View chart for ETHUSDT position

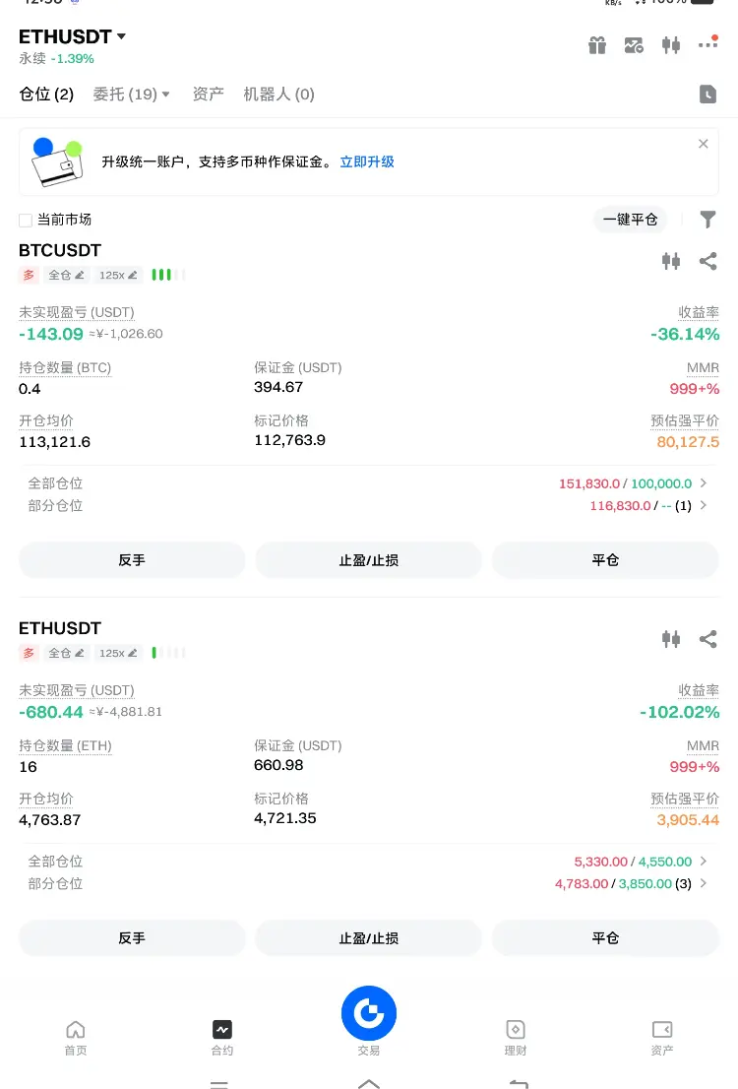(671, 639)
